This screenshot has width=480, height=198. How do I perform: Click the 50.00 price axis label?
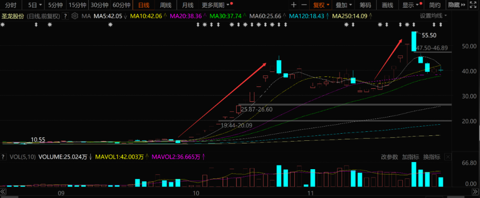coord(469,46)
